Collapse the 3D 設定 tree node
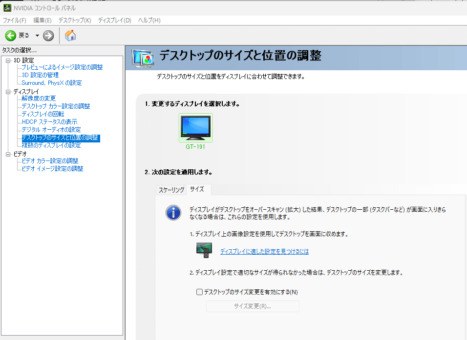This screenshot has width=467, height=340. (8, 60)
